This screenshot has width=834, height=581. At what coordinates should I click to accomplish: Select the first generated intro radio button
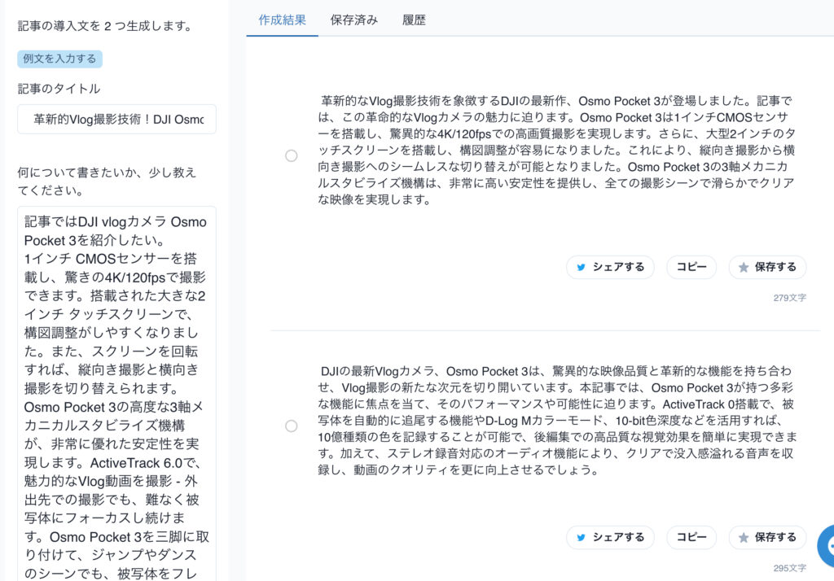click(x=291, y=155)
